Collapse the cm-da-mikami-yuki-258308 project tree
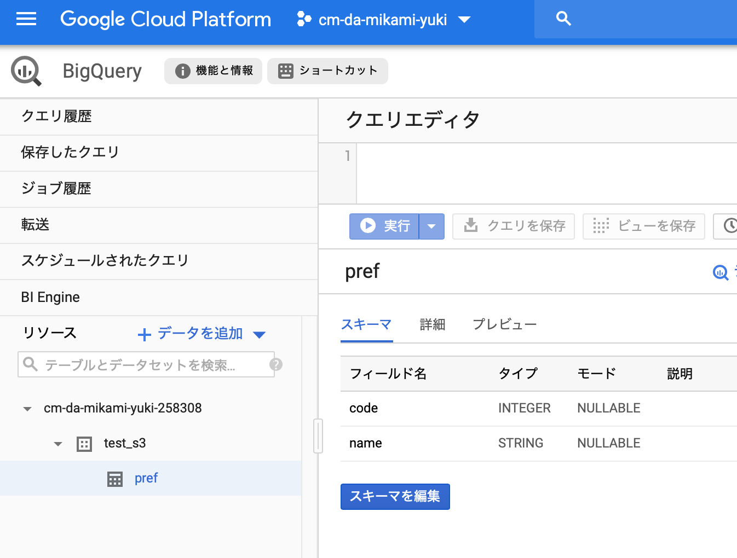 coord(27,408)
